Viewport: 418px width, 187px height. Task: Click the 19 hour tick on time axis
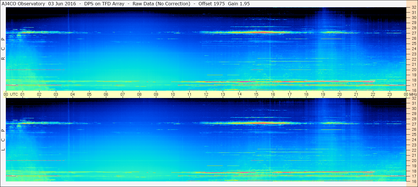pos(323,94)
